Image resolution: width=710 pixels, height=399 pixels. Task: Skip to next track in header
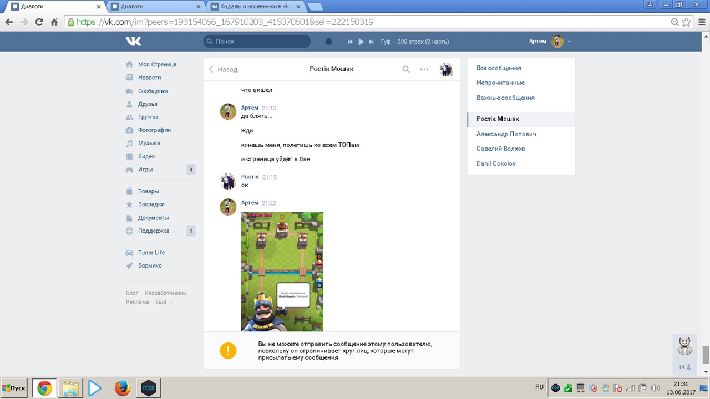372,42
